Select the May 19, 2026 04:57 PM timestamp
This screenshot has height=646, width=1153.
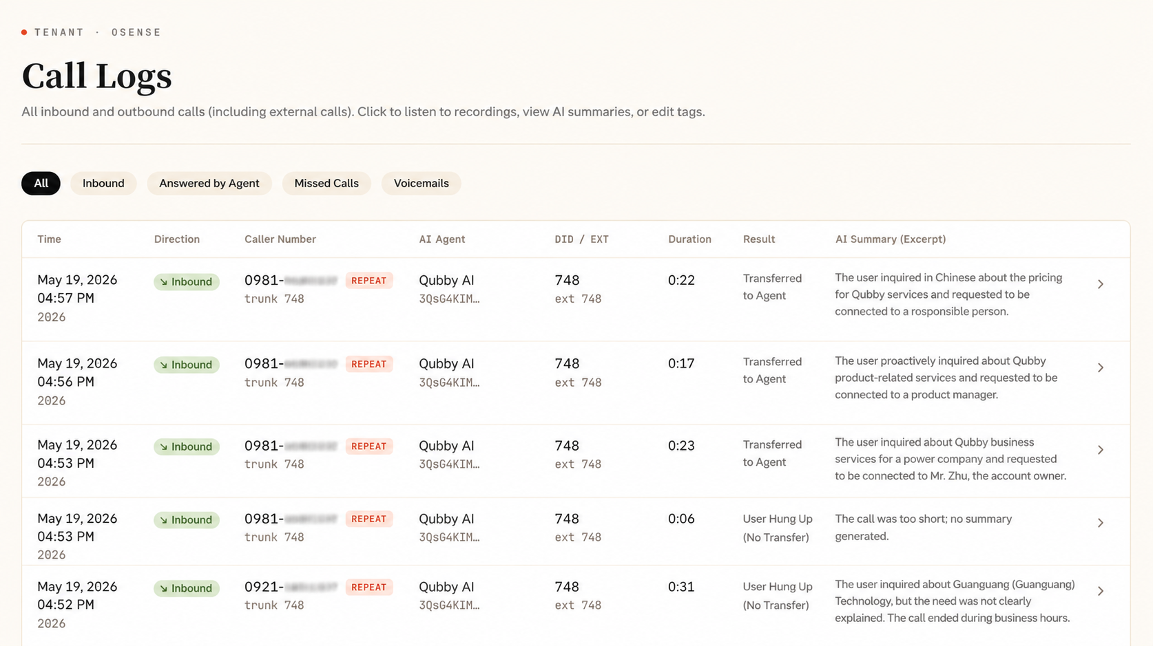tap(77, 289)
